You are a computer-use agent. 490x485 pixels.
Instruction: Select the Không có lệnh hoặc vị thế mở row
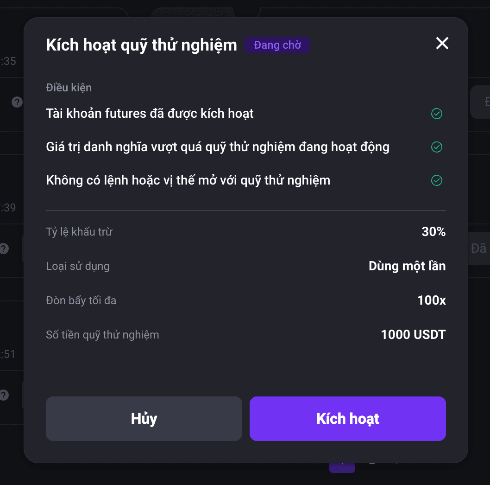coord(245,180)
